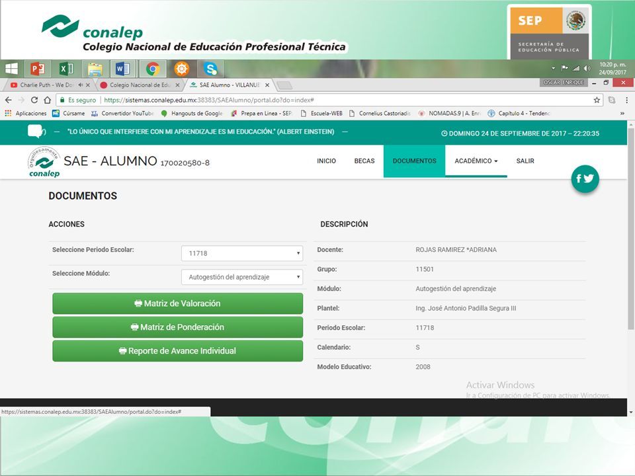Click SALIR to log out
The image size is (635, 476).
coord(525,161)
